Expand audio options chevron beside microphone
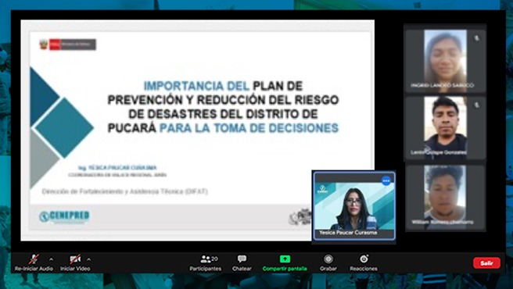This screenshot has width=513, height=289. [51, 259]
